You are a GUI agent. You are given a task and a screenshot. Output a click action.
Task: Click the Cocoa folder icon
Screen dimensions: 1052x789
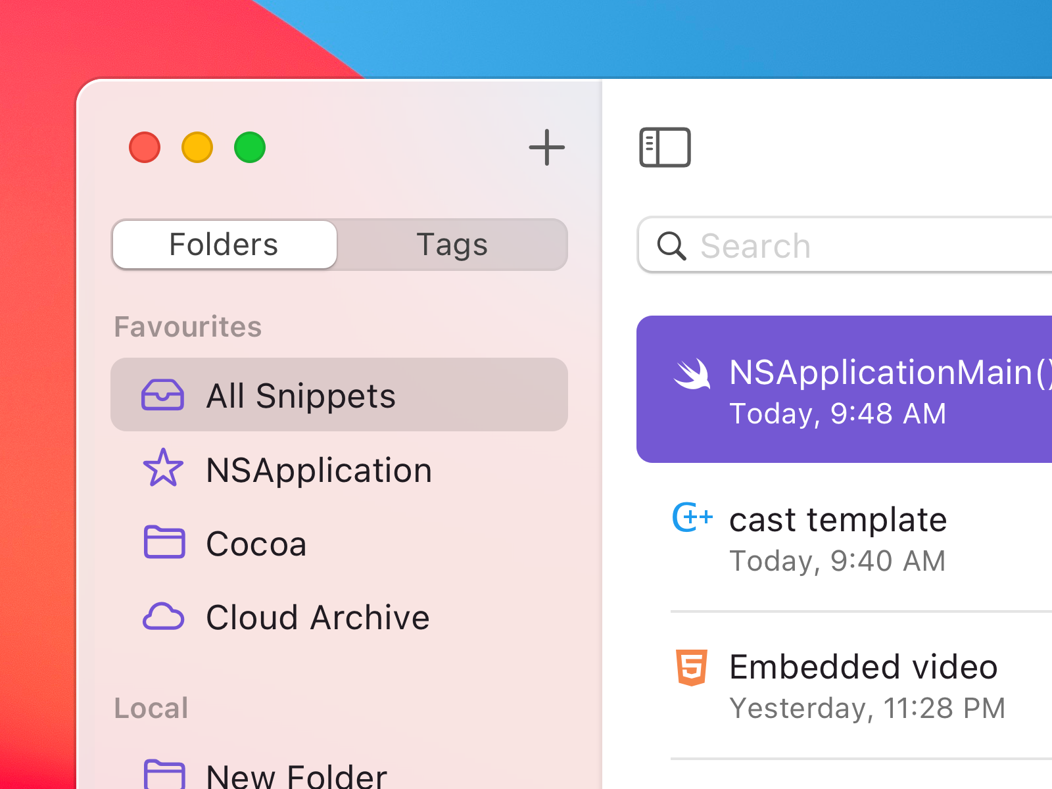click(x=164, y=542)
